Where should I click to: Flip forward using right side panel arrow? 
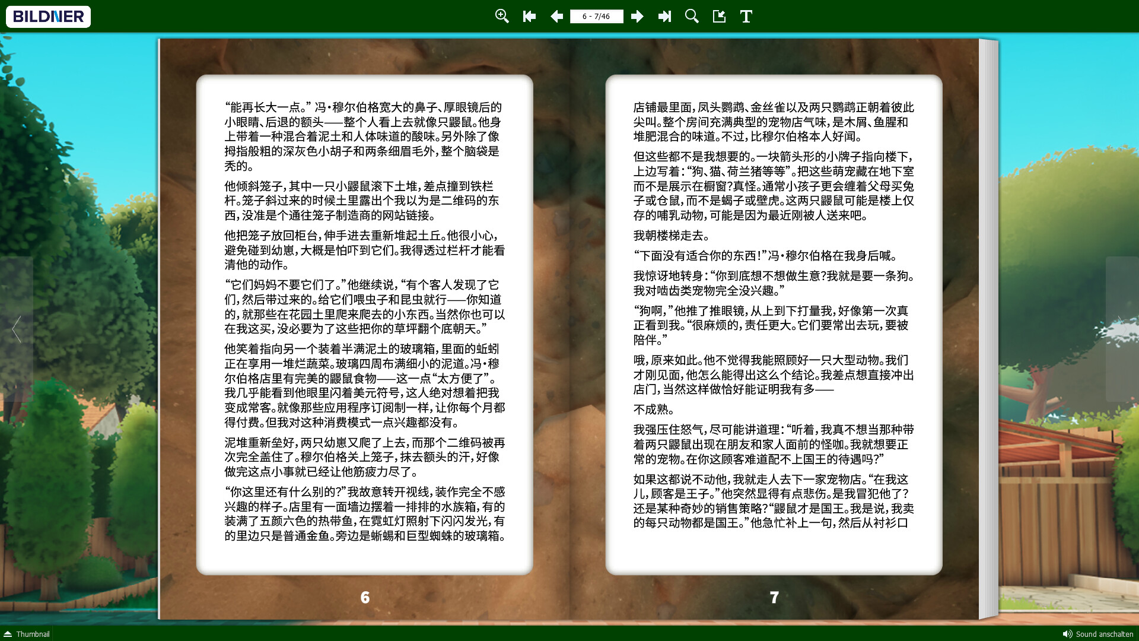click(x=1121, y=329)
